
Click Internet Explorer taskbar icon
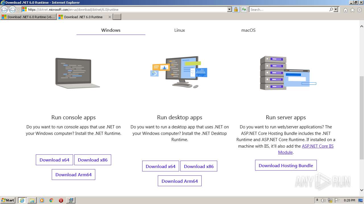22,200
